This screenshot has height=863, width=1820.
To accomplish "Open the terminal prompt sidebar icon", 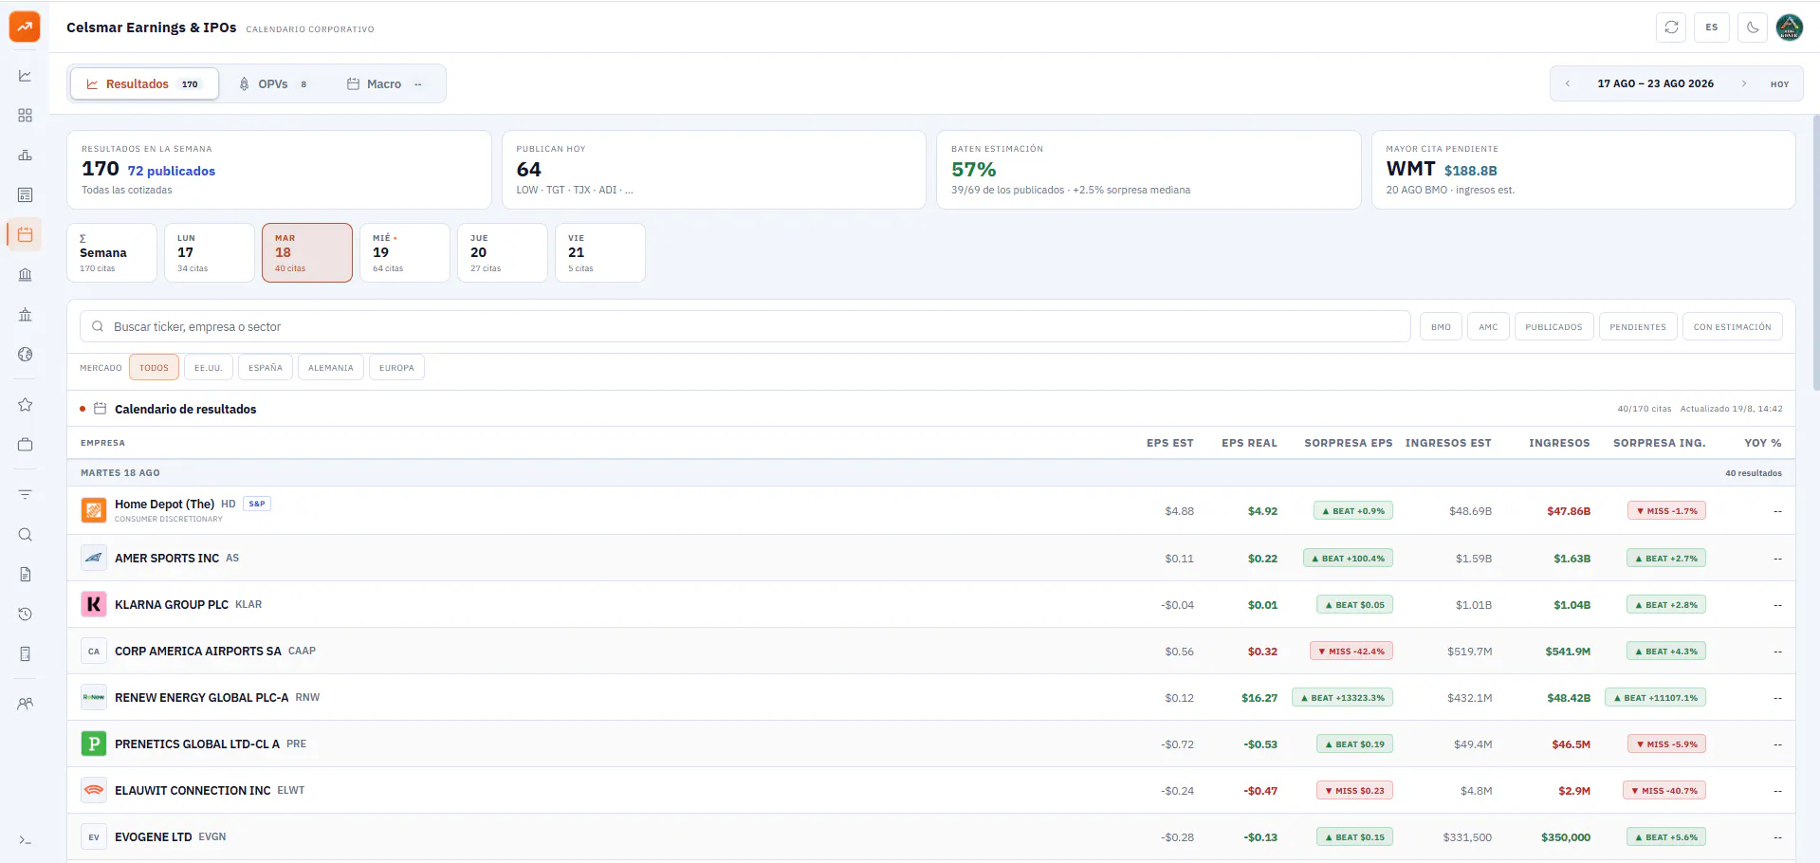I will pyautogui.click(x=26, y=840).
